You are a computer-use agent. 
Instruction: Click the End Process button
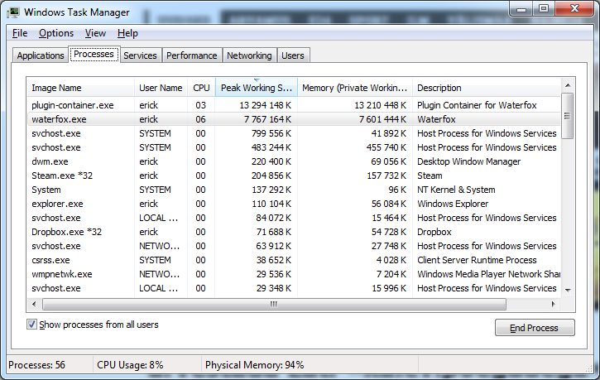pos(535,328)
